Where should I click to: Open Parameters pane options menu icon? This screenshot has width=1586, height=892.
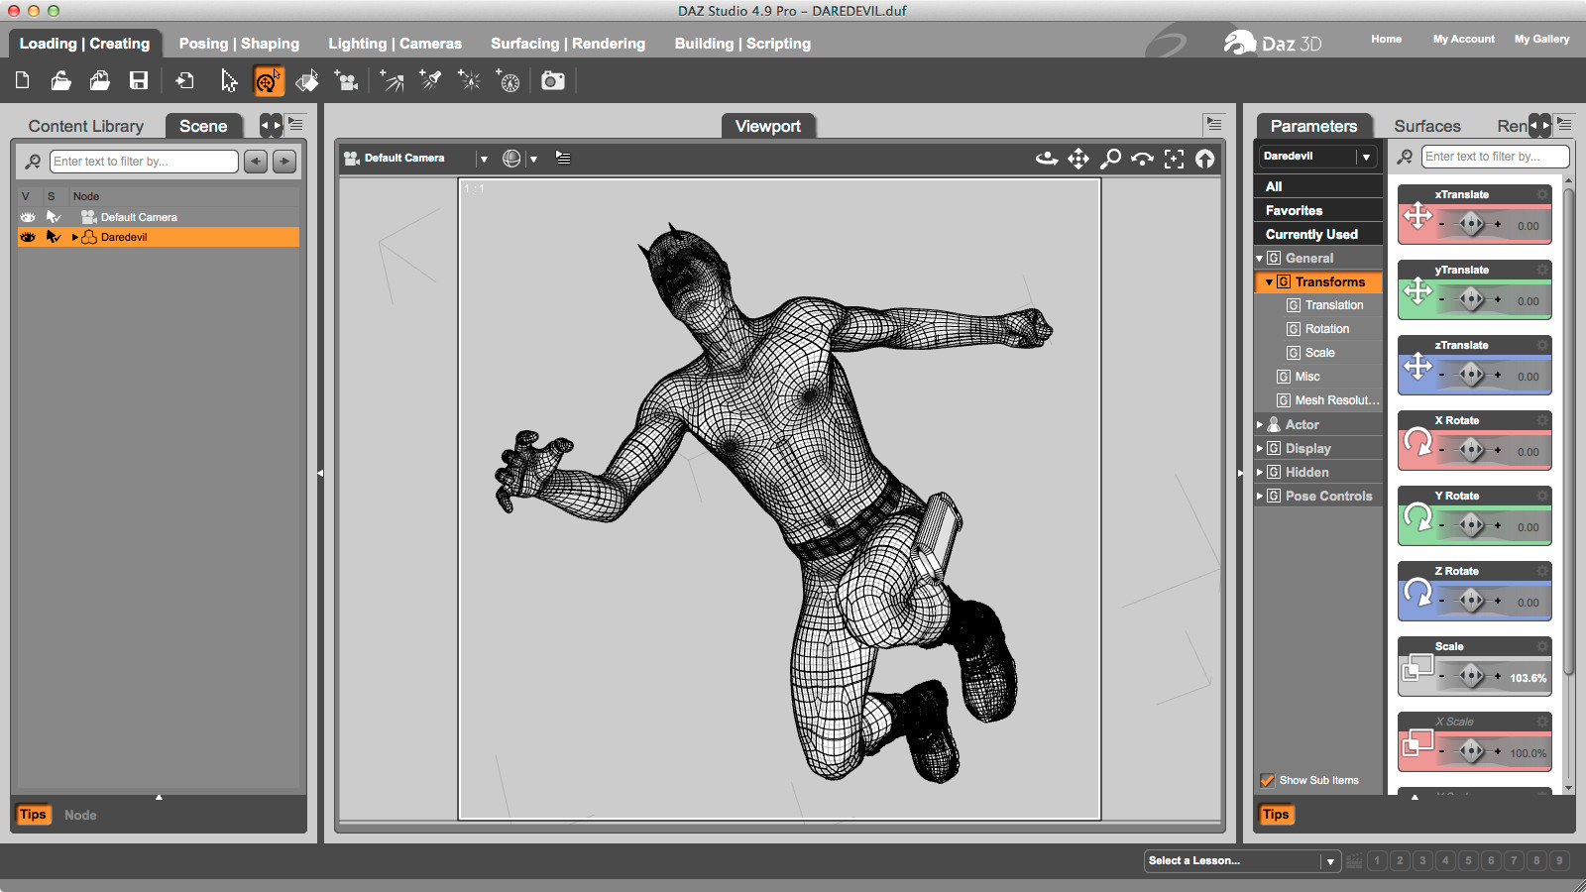1564,124
